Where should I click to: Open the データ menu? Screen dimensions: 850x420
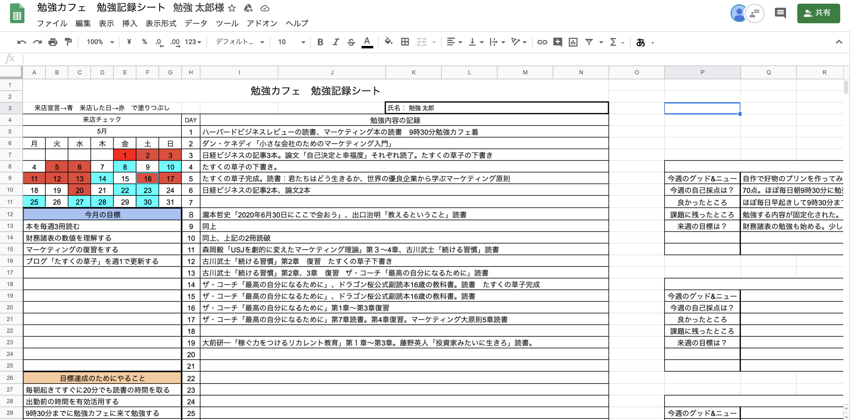[196, 23]
